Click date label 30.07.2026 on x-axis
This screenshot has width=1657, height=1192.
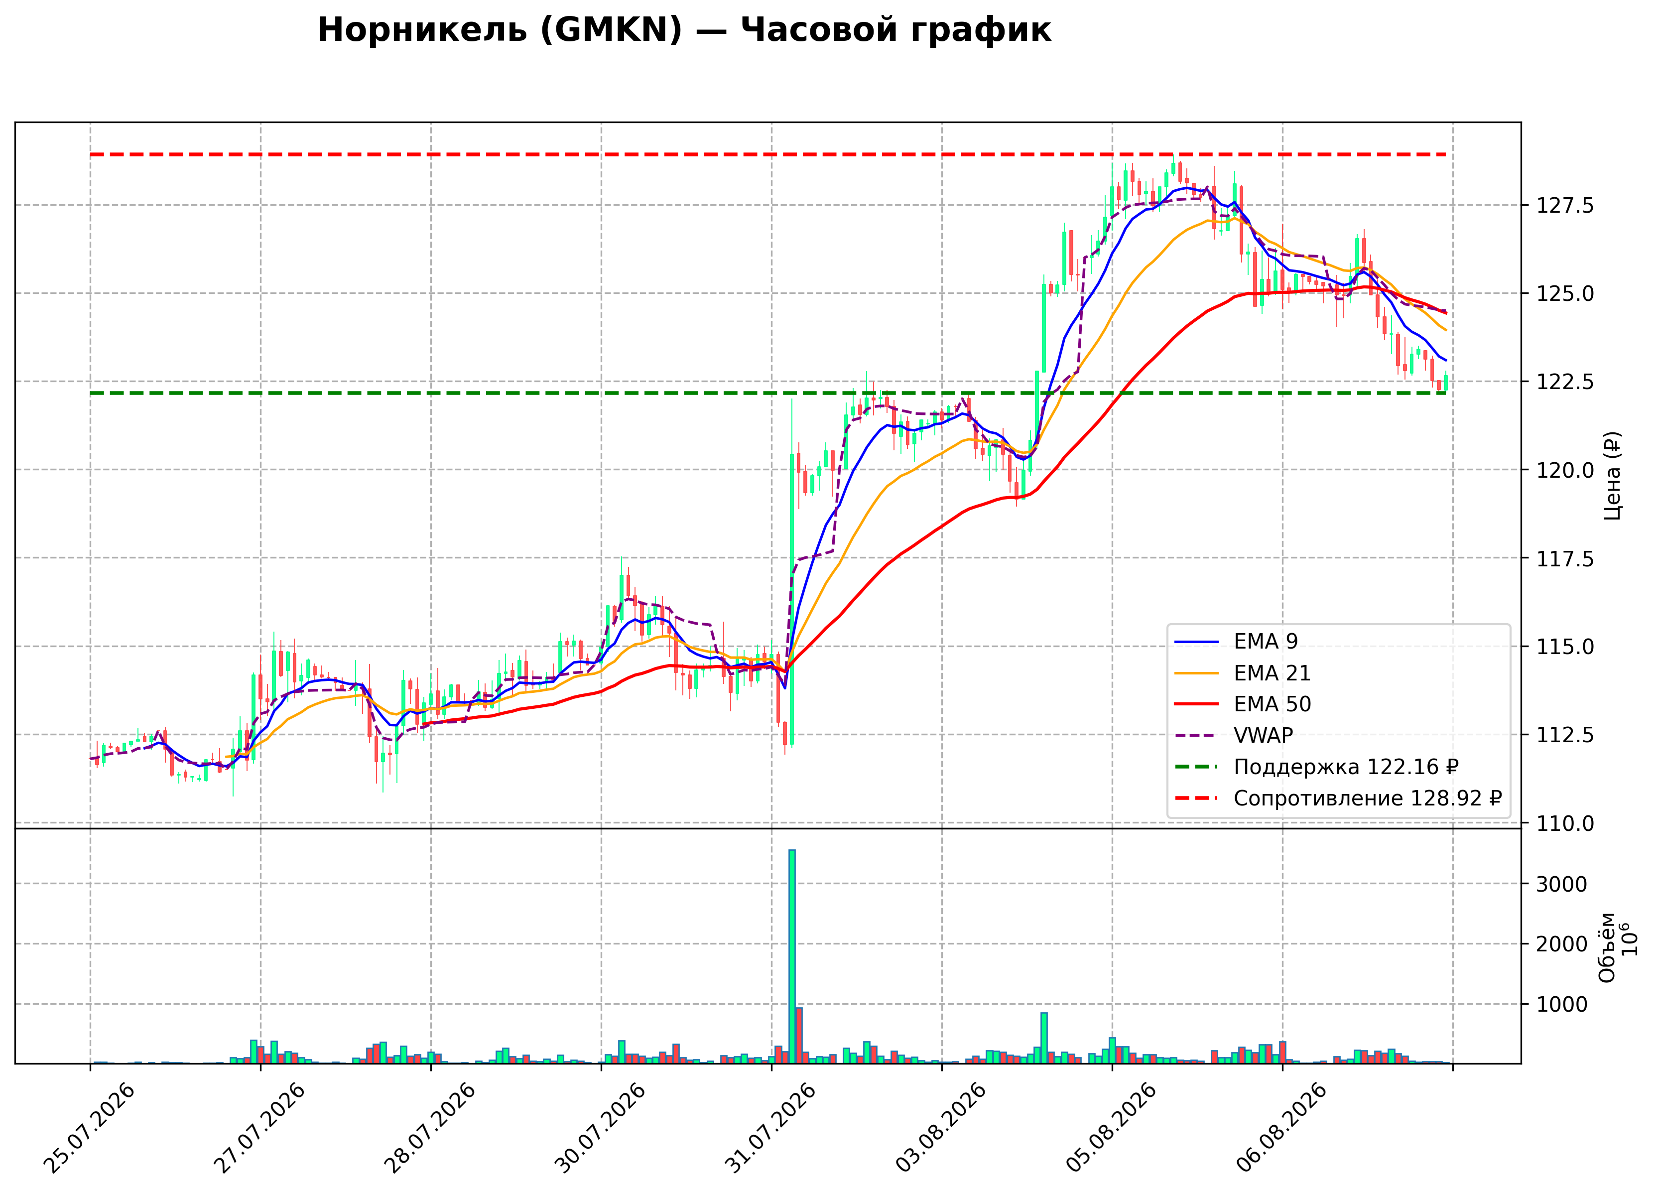(600, 1128)
